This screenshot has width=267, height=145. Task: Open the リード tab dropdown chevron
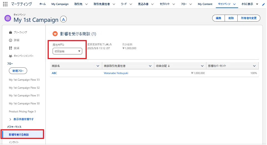coord(131,4)
